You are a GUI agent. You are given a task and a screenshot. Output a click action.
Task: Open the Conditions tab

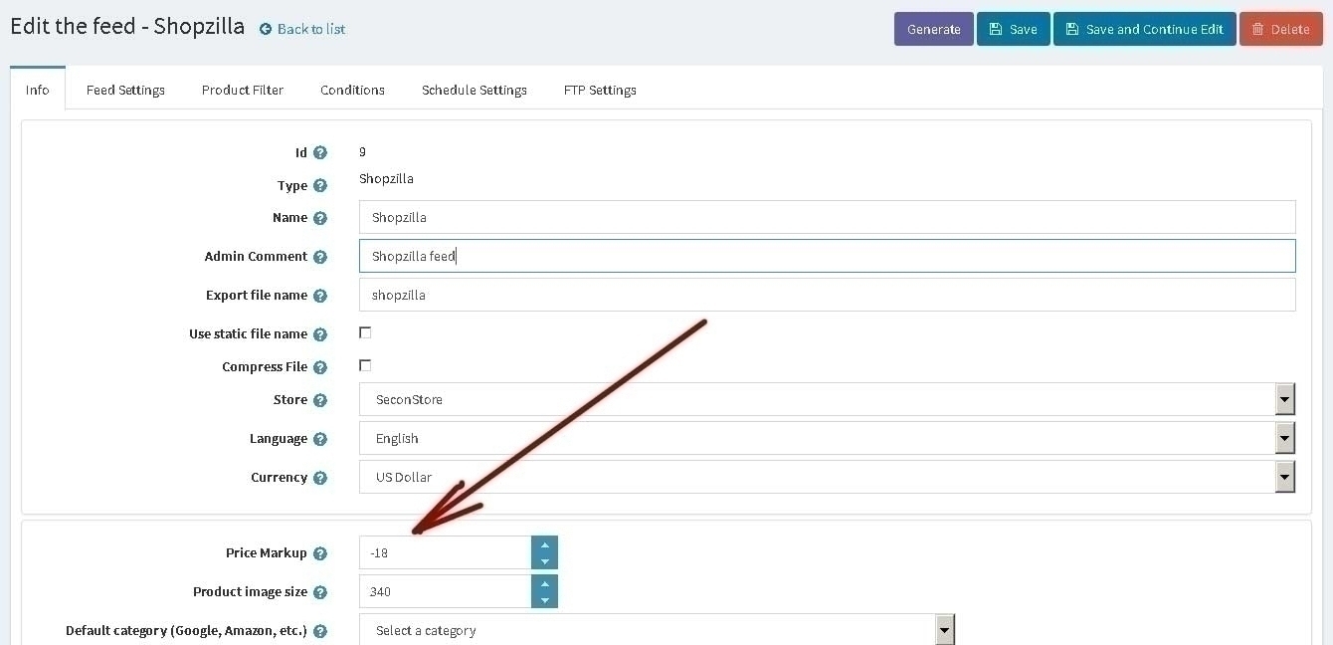(x=352, y=90)
